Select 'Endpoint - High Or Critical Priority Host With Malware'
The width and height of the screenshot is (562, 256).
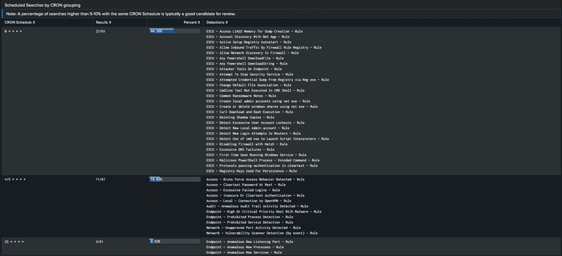tap(264, 212)
